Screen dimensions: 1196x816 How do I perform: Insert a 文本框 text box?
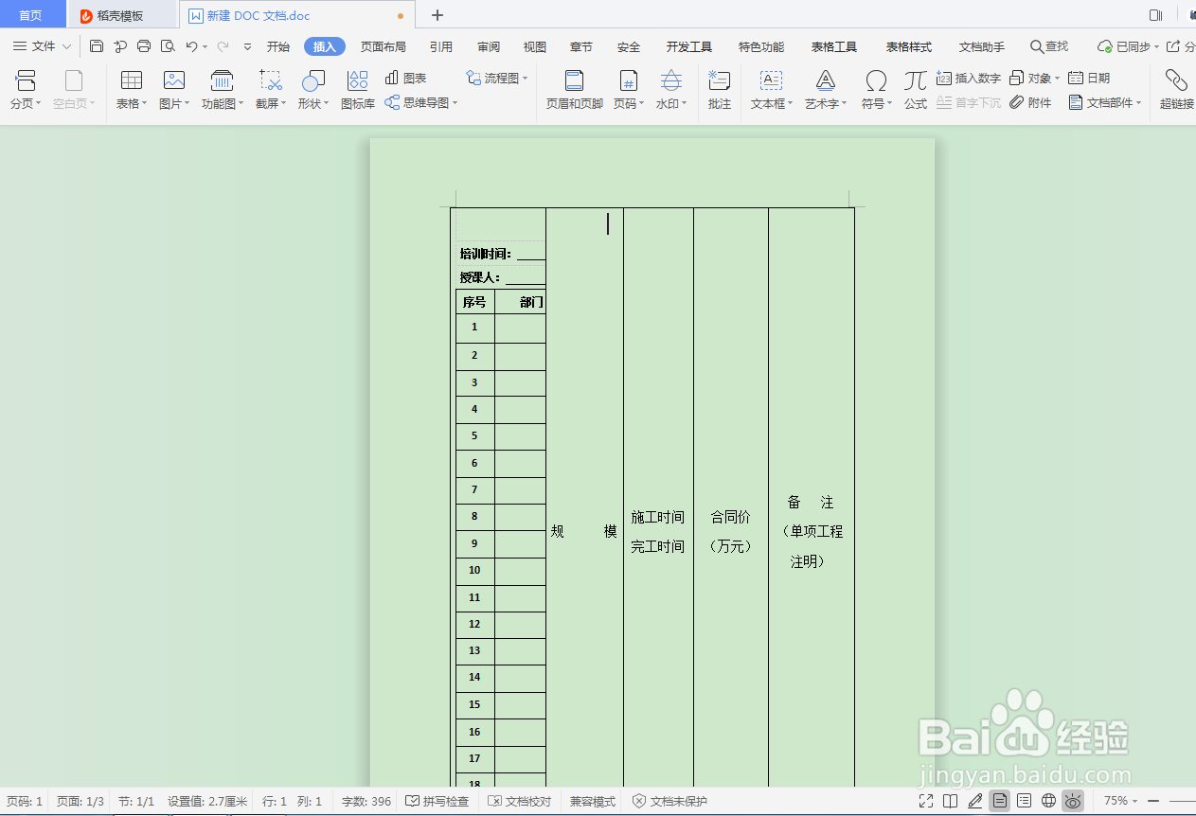coord(773,90)
